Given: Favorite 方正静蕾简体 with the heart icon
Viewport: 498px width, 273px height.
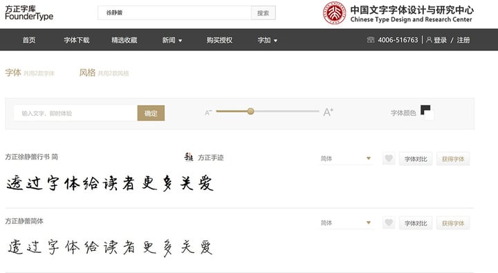Looking at the screenshot, I should 389,223.
